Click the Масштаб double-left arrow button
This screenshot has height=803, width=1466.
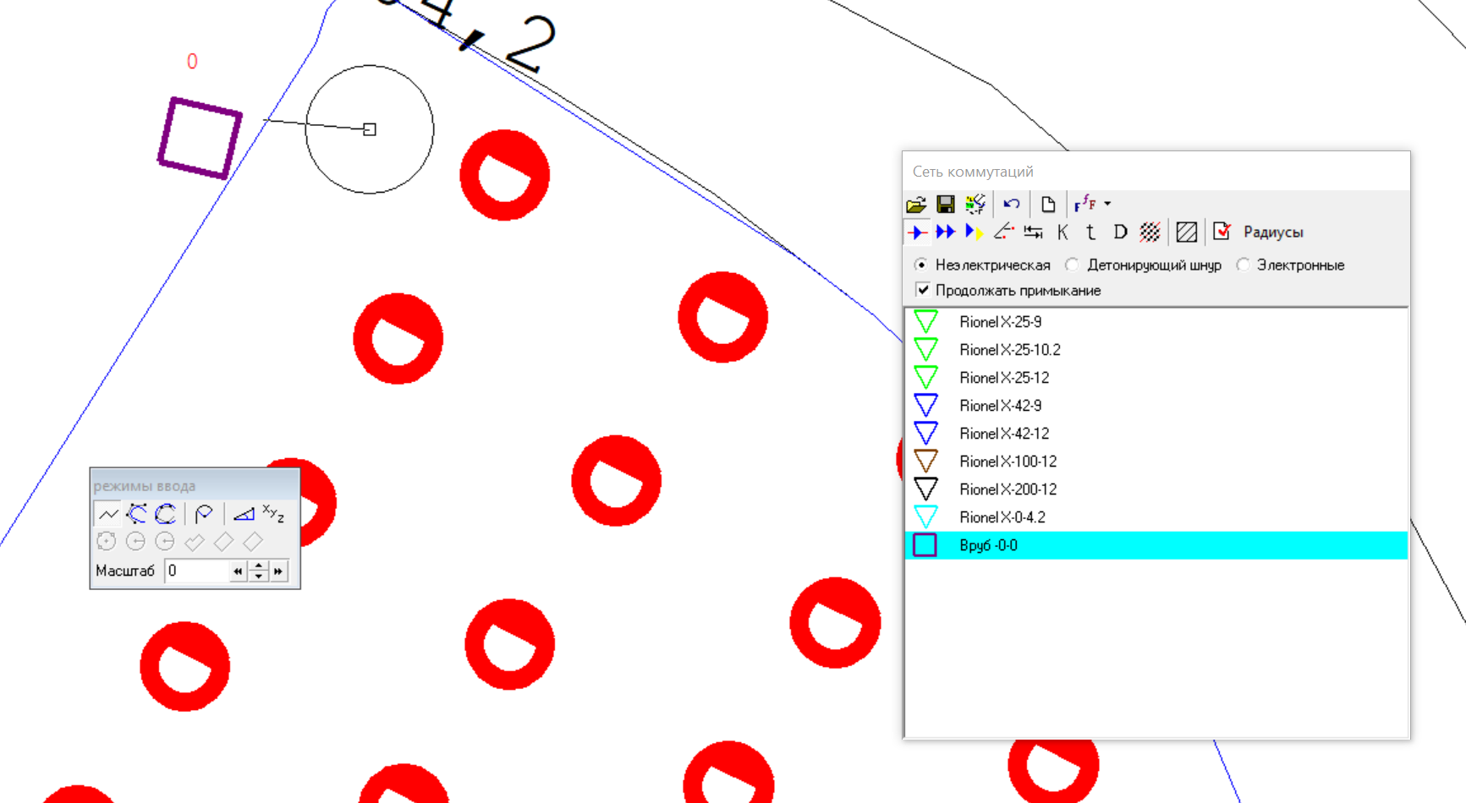point(239,571)
